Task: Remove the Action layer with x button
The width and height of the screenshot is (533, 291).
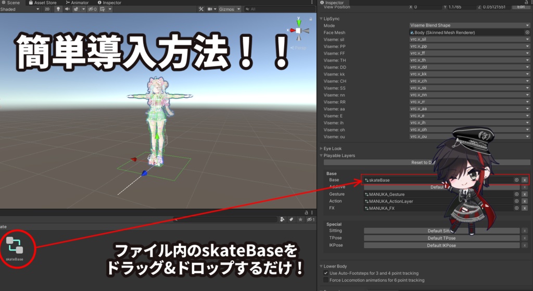Action: [x=525, y=201]
